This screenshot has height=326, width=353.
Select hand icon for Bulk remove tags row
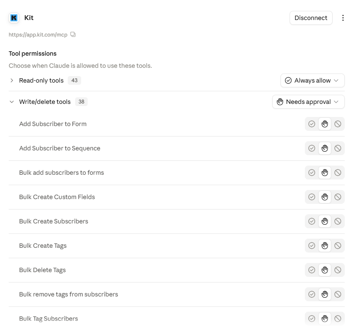325,294
